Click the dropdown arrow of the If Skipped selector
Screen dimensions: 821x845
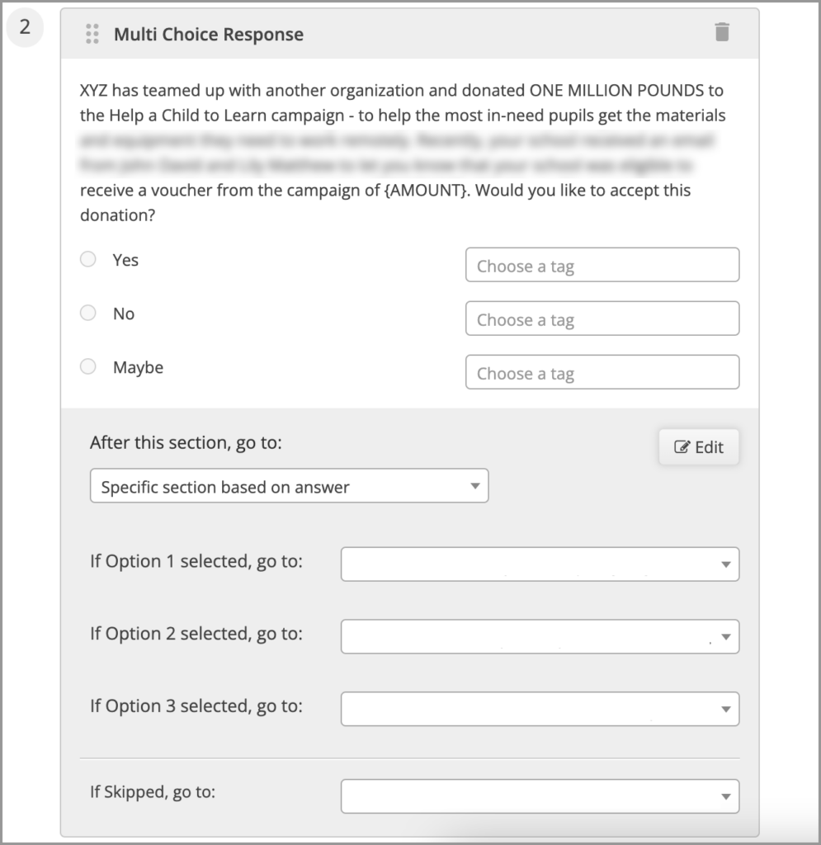coord(725,796)
